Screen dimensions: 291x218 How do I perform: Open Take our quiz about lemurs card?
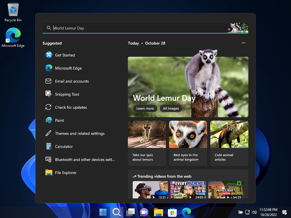(x=147, y=143)
